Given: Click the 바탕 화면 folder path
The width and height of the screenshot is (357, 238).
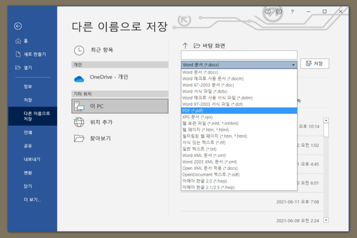Looking at the screenshot, I should [210, 46].
